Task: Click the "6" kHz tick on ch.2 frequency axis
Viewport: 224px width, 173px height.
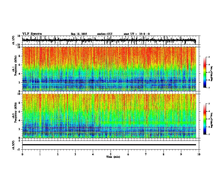Action: click(x=20, y=112)
